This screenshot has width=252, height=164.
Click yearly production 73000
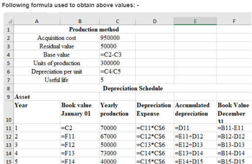tap(117, 153)
